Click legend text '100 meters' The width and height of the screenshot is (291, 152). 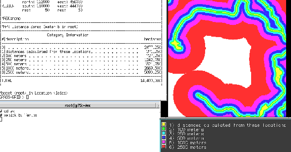click(x=190, y=130)
